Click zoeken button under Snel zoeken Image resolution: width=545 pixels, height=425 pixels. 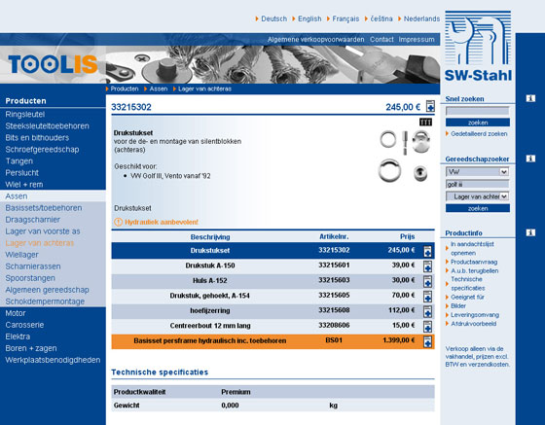coord(478,123)
